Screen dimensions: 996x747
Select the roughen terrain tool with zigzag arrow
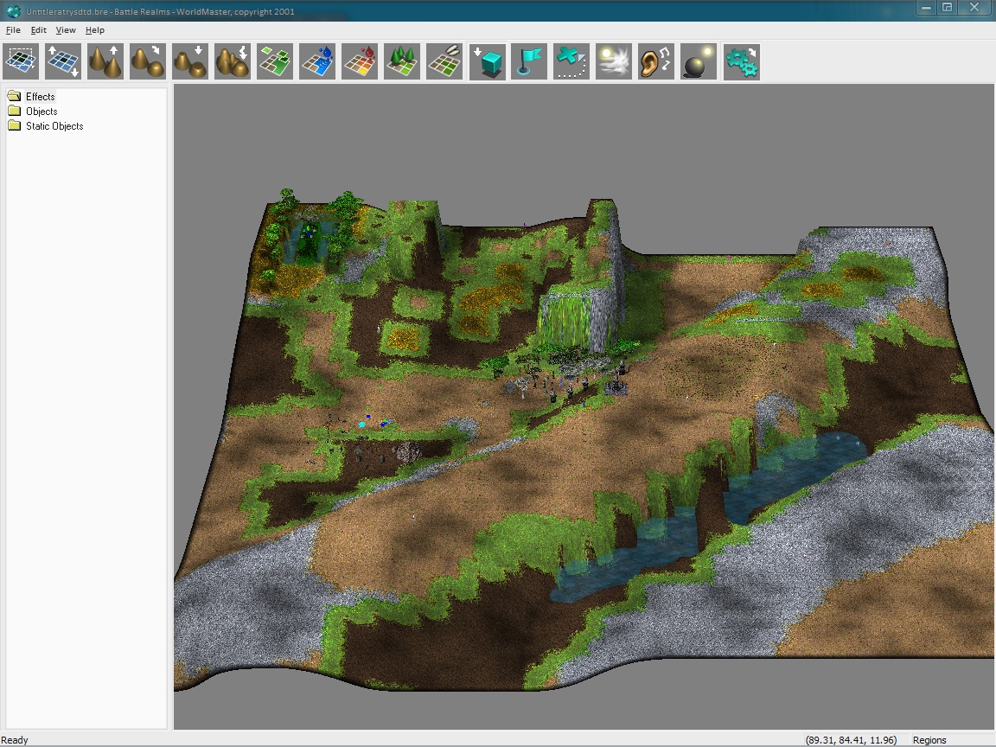click(x=233, y=61)
